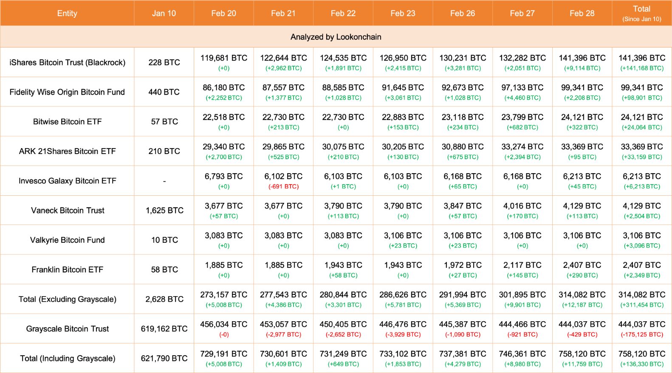
Task: Click the Analyzed by Lookonchain banner
Action: coord(336,37)
